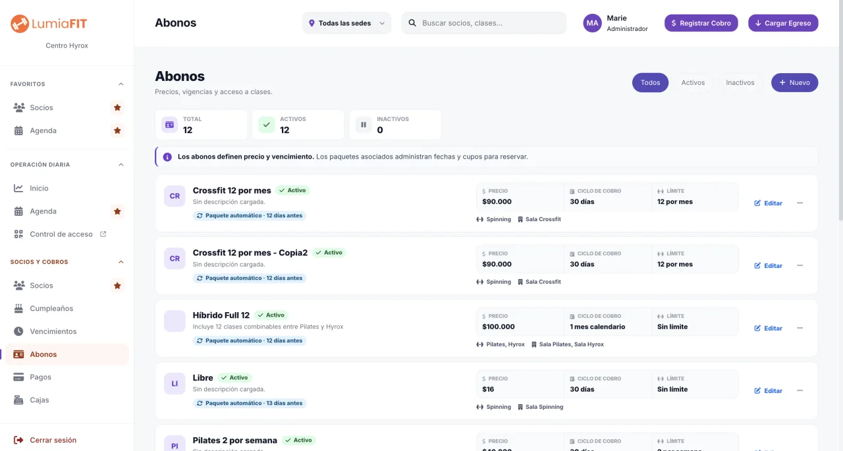Collapse the Socios y Cobros section

121,262
